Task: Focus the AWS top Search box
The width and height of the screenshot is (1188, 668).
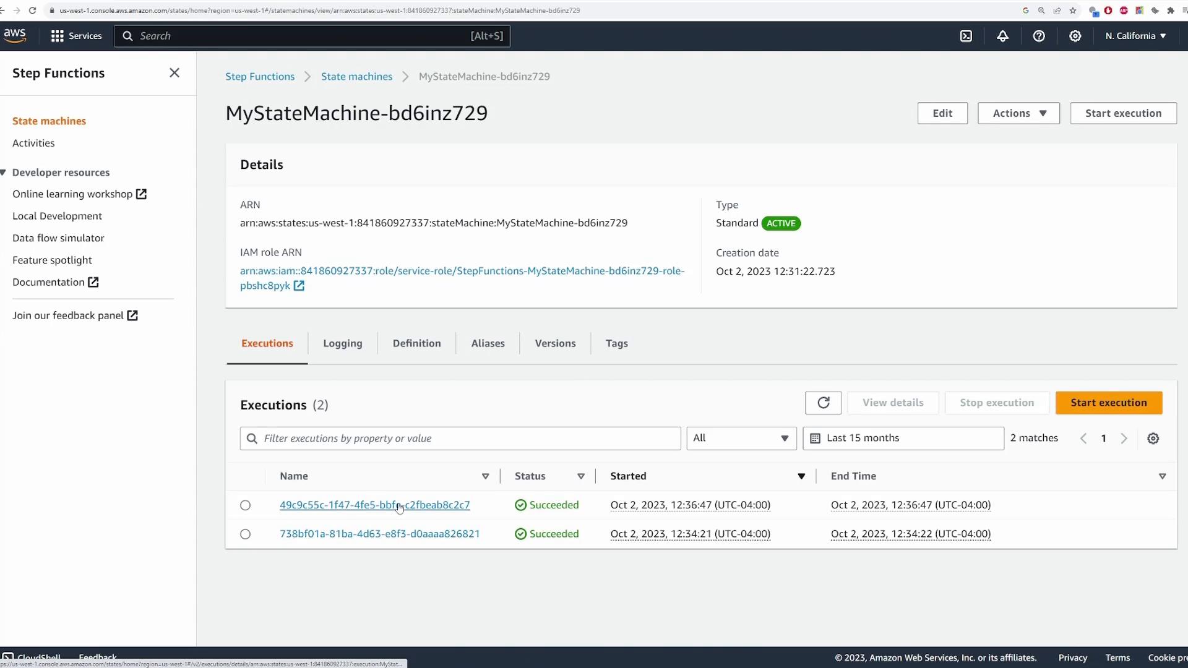Action: [x=312, y=36]
